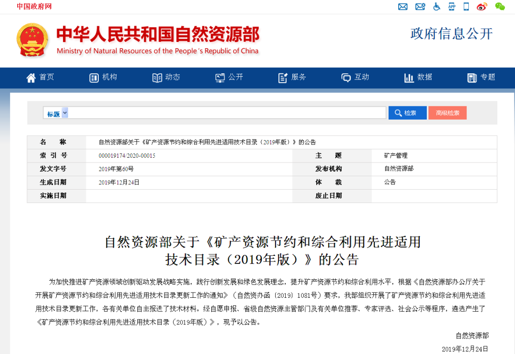Click document number 2019年第60号
Image resolution: width=515 pixels, height=354 pixels.
click(116, 169)
